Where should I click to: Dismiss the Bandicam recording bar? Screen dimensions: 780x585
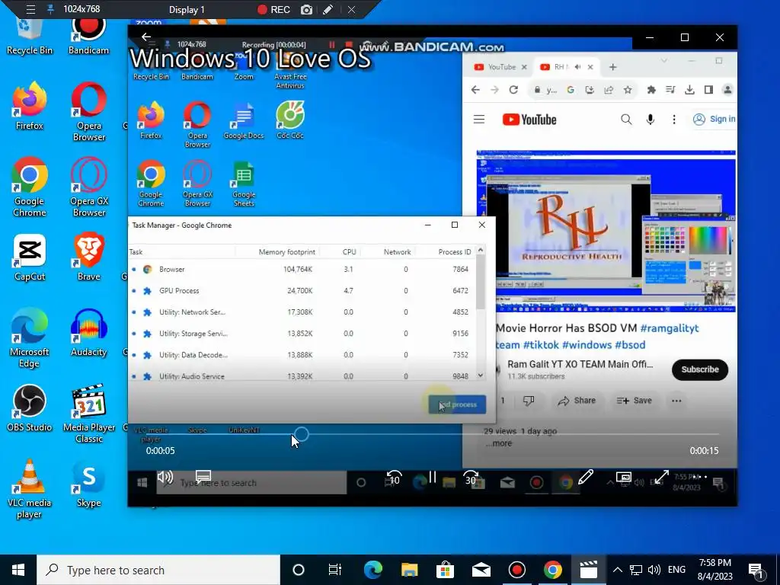351,9
